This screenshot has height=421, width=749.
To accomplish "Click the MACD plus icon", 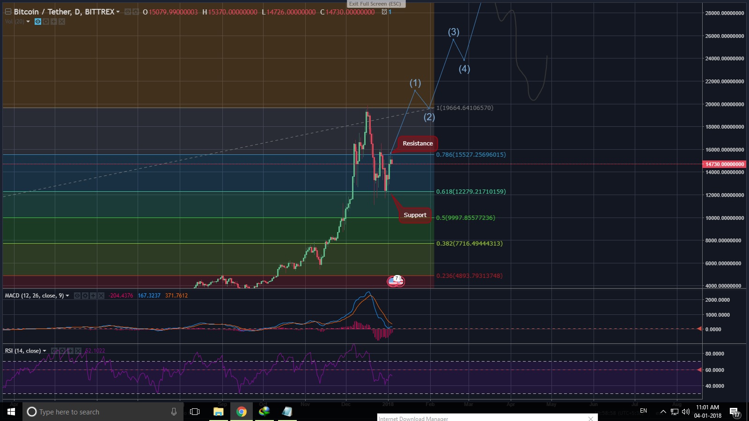I will [x=93, y=296].
